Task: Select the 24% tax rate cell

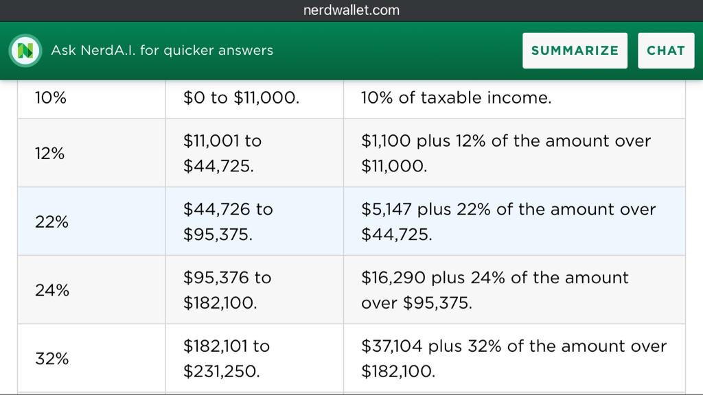Action: tap(91, 290)
